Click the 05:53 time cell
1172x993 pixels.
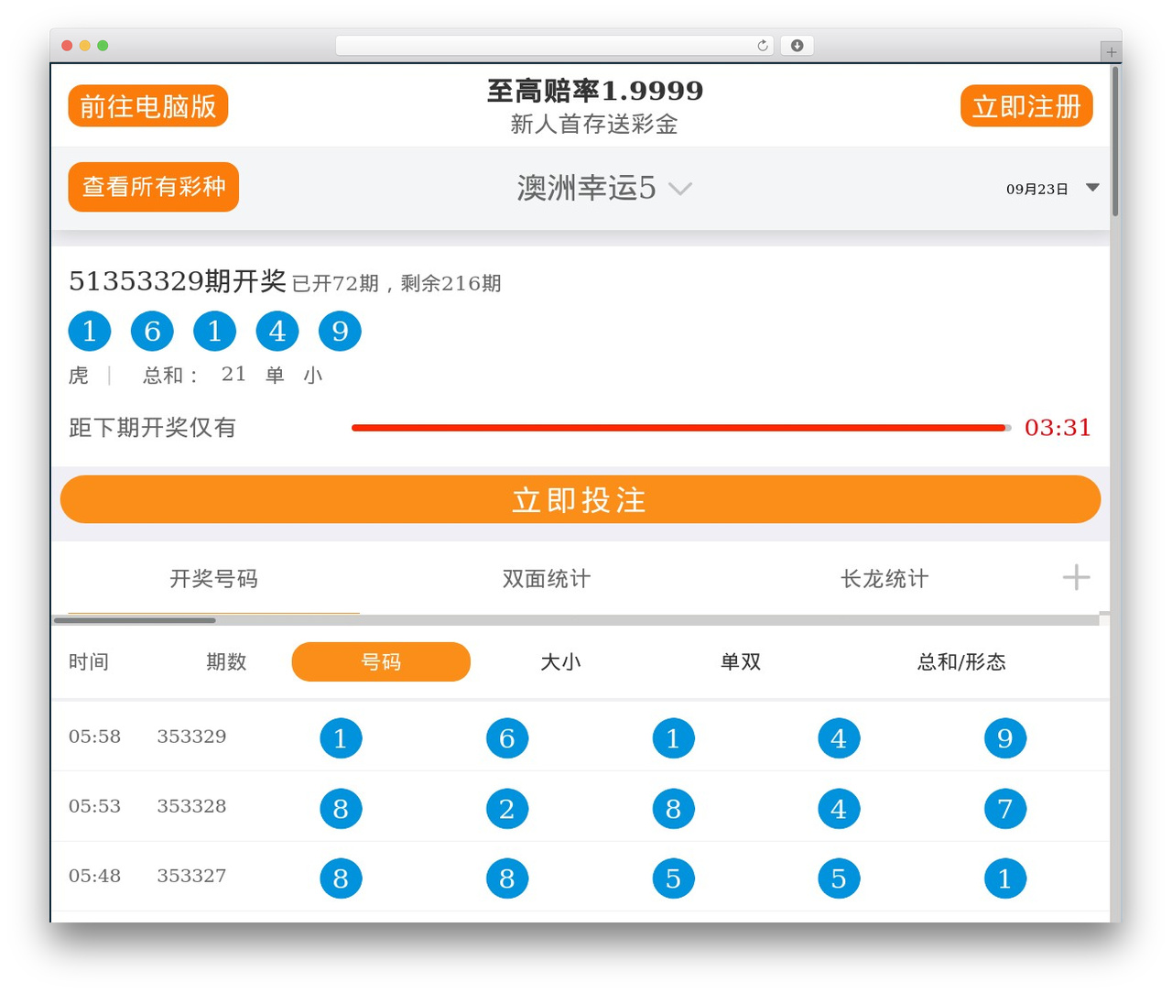(x=94, y=806)
